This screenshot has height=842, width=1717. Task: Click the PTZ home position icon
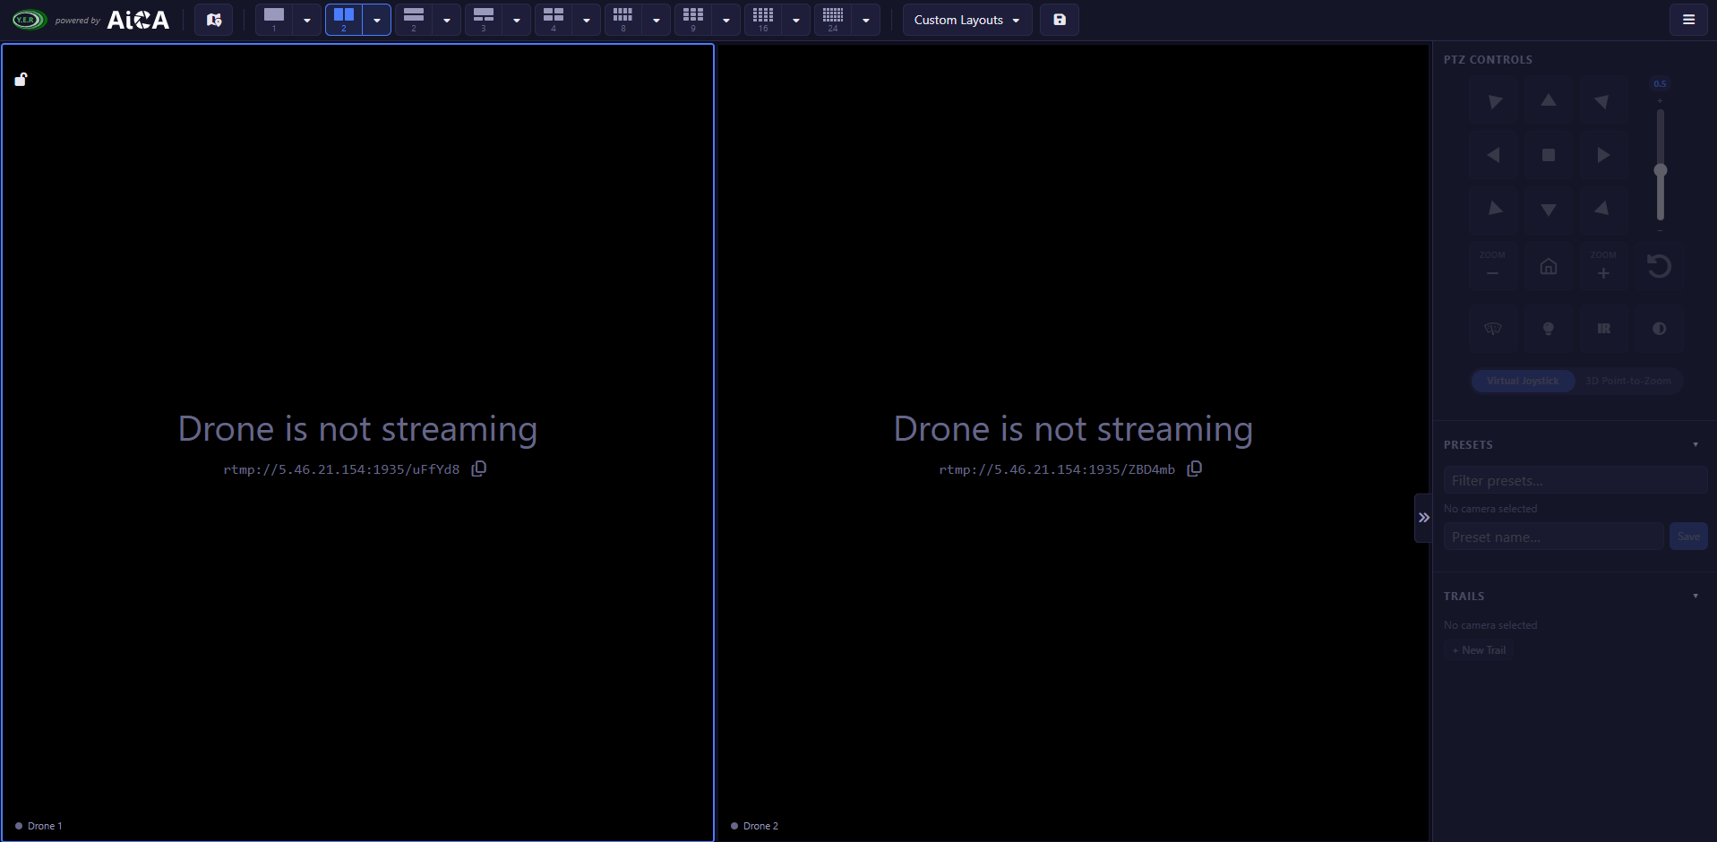tap(1548, 266)
